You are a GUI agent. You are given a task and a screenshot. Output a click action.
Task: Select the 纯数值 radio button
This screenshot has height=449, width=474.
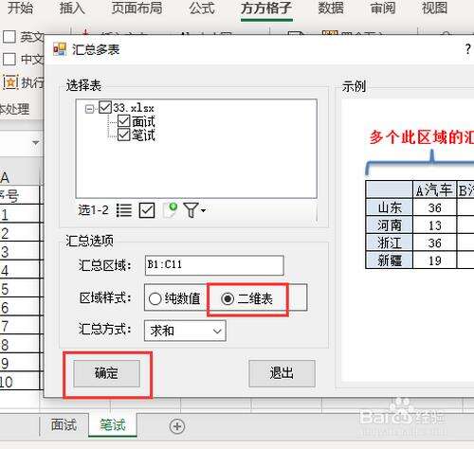[155, 298]
